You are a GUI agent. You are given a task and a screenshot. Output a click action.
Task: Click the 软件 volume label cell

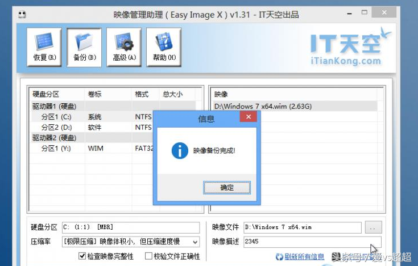(94, 127)
